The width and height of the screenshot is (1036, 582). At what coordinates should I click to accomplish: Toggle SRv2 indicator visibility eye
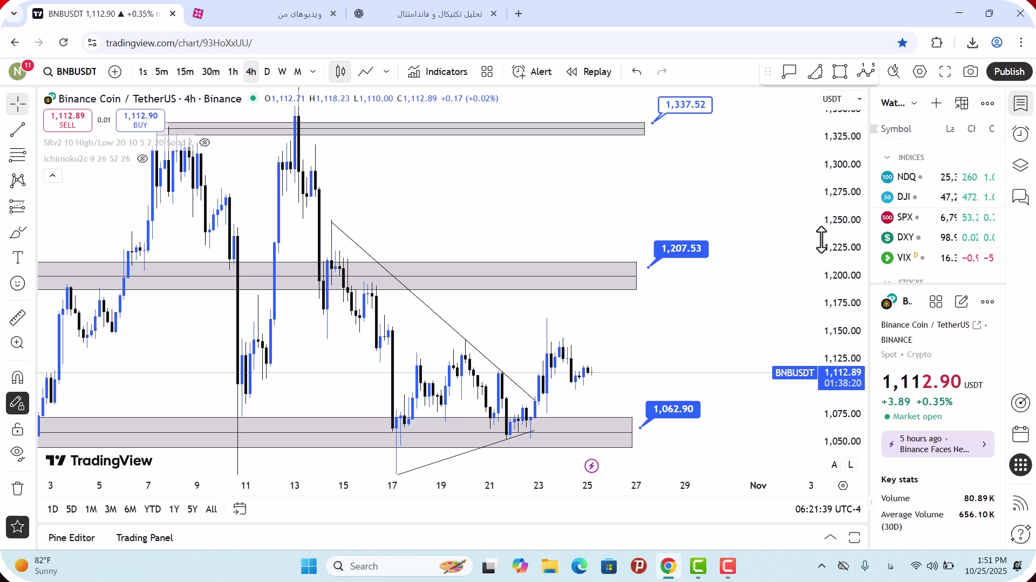205,143
